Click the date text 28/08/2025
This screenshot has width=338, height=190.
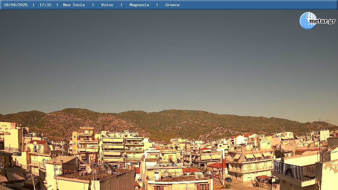(x=16, y=5)
